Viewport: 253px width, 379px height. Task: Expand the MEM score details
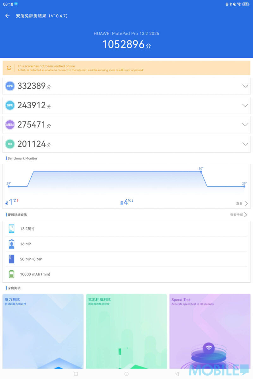(245, 125)
